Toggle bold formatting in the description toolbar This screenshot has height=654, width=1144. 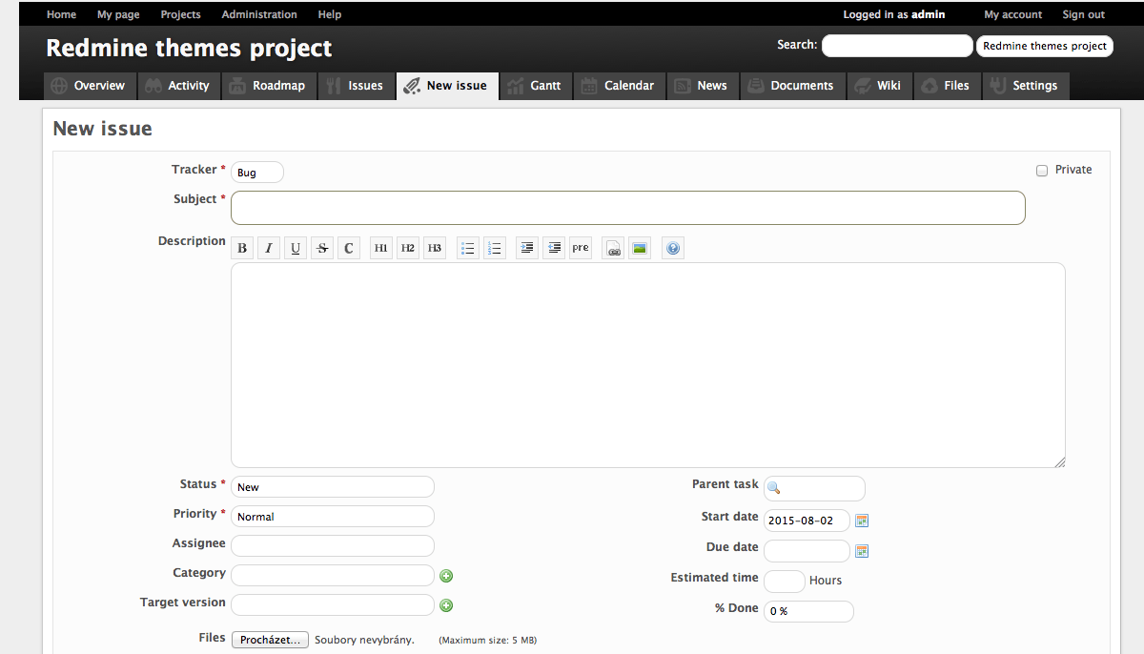pyautogui.click(x=242, y=249)
